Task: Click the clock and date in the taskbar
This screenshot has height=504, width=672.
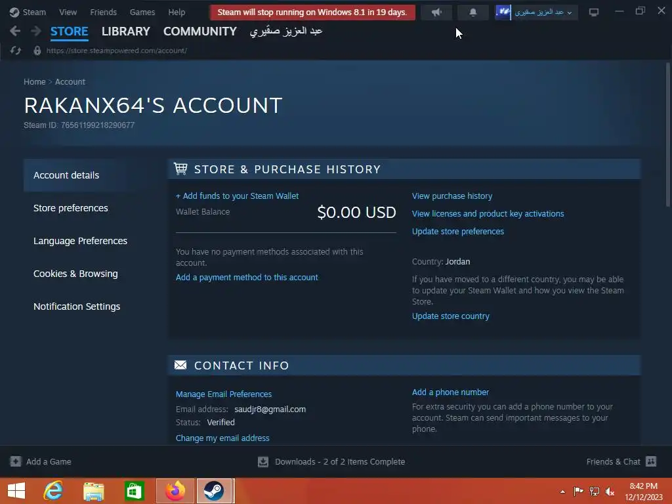Action: (x=643, y=492)
